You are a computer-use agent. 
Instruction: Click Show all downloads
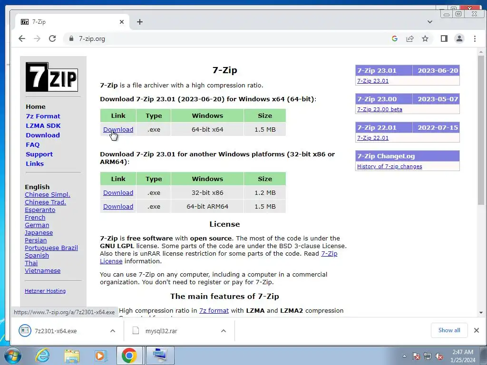tap(449, 330)
